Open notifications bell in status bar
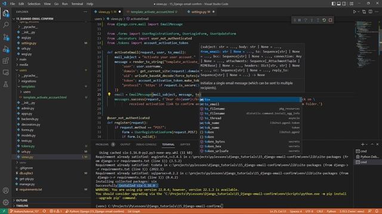This screenshot has width=382, height=214. 377,212
